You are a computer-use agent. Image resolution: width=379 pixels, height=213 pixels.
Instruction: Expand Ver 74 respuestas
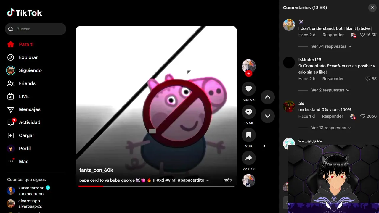[332, 46]
